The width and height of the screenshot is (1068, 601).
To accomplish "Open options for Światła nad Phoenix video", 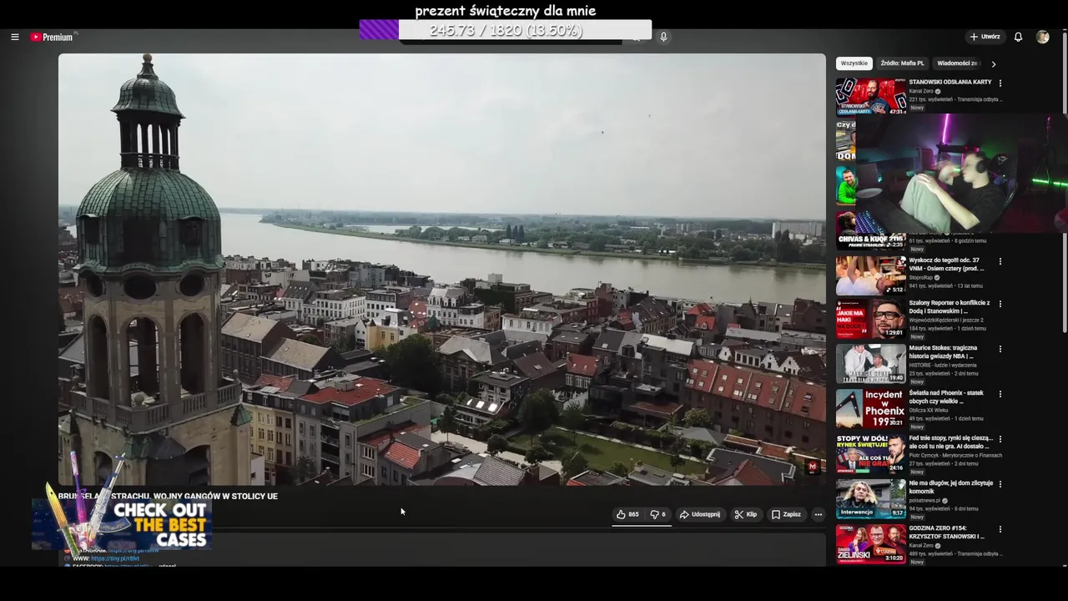I will click(1000, 394).
